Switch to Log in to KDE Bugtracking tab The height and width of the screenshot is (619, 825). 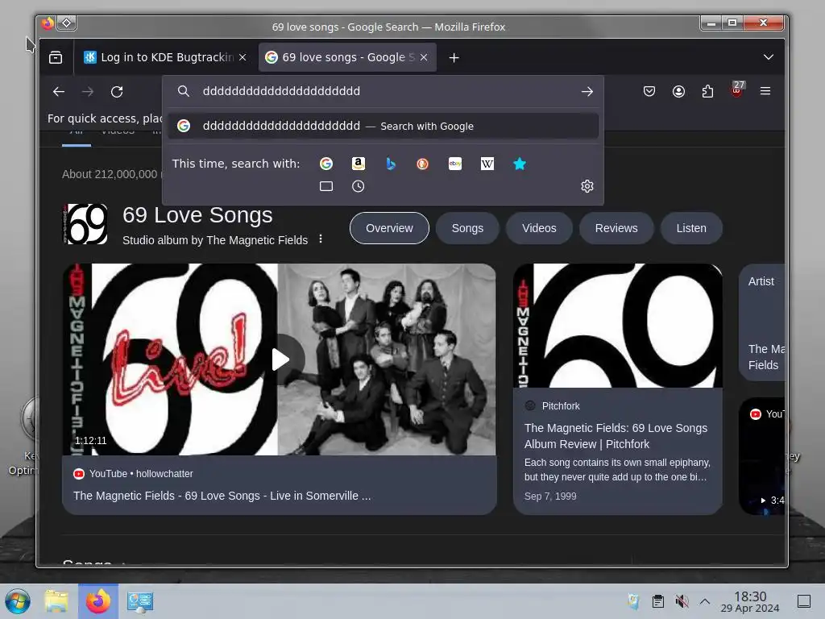(165, 57)
